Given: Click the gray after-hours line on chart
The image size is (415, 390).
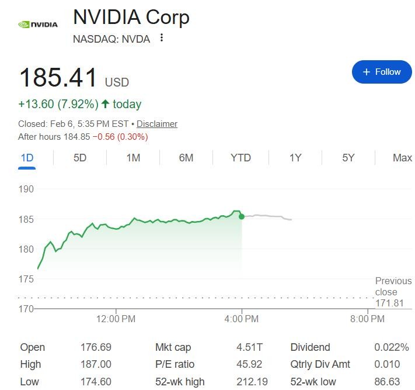Looking at the screenshot, I should point(268,216).
